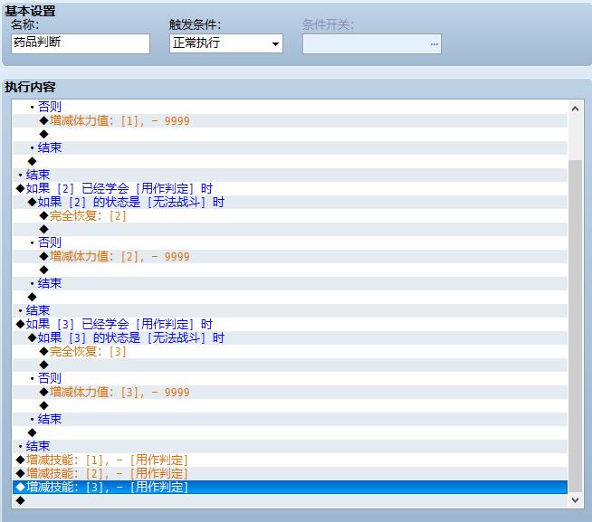Select row 如果 [3] 的状态是 [无法战斗] 时
Viewport: 592px width, 522px height.
[x=290, y=337]
